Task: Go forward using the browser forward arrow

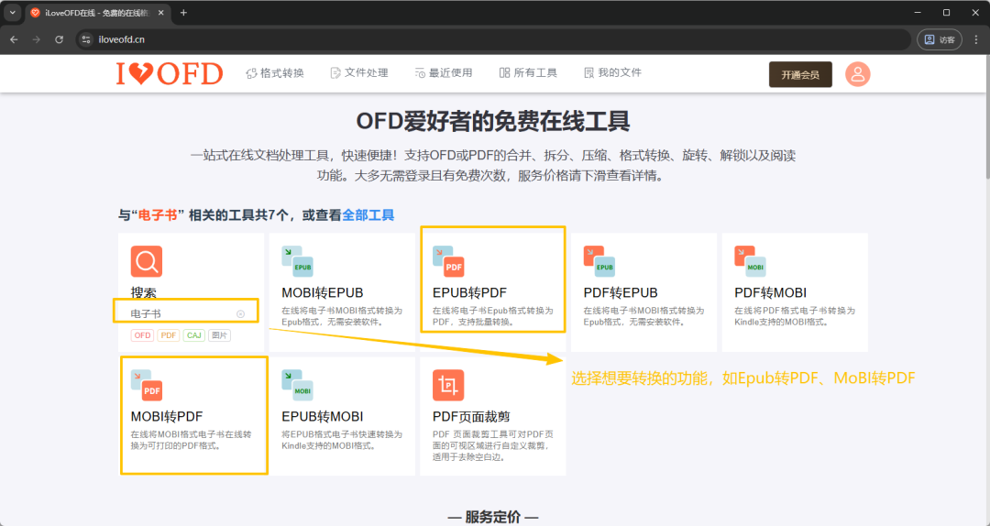Action: click(36, 39)
